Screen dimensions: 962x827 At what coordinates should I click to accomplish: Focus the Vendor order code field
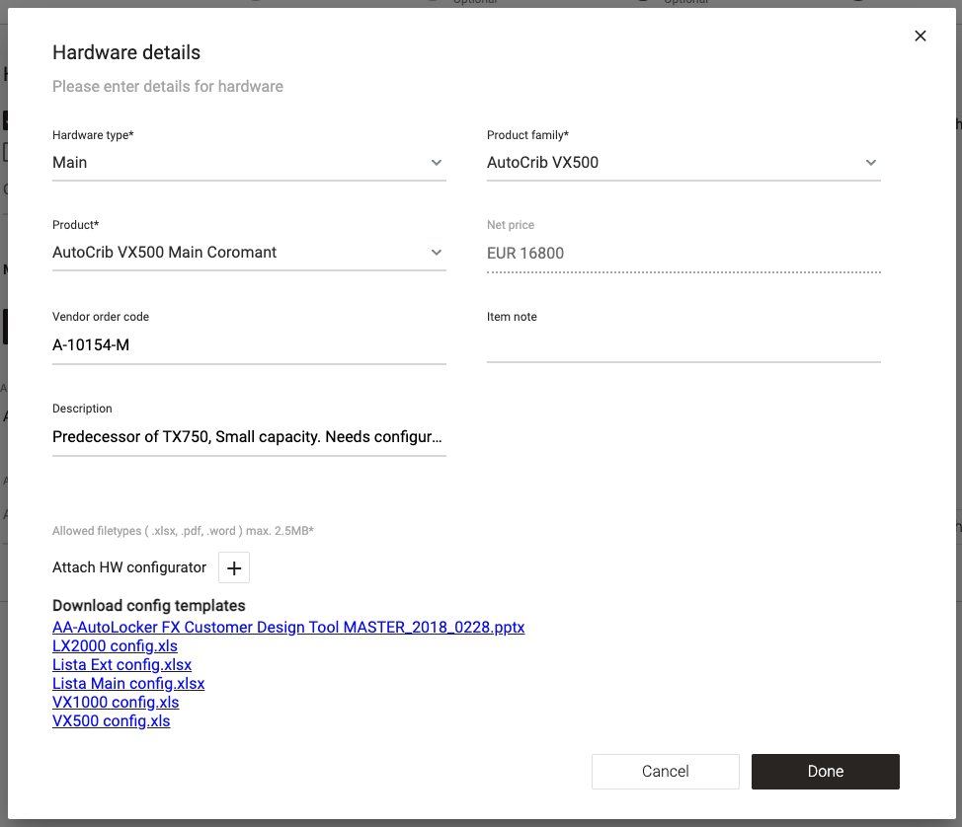(249, 345)
